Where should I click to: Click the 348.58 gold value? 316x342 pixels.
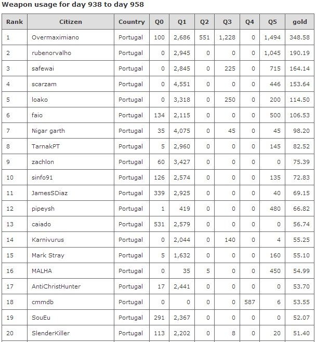tap(299, 37)
